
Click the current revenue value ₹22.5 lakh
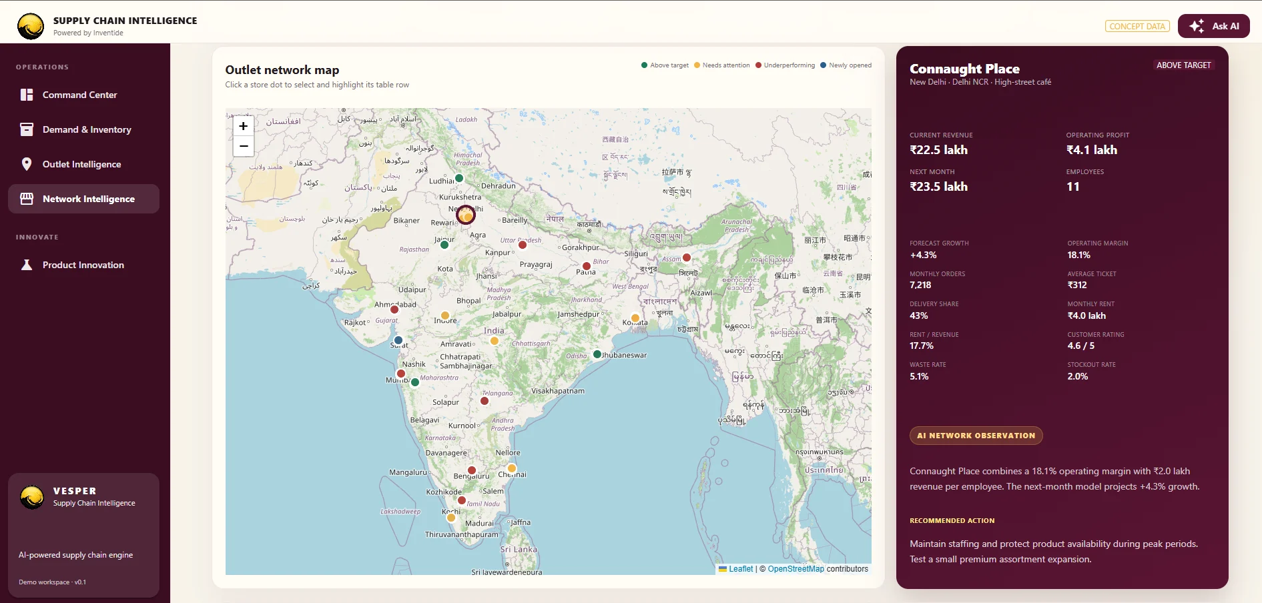click(938, 150)
